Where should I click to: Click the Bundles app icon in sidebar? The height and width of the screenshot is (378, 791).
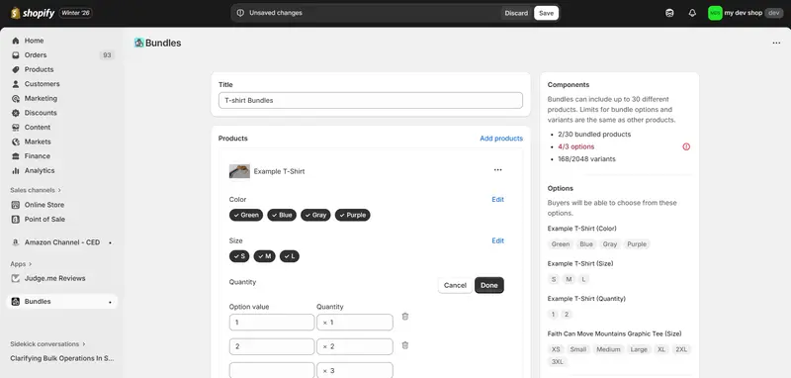[16, 302]
